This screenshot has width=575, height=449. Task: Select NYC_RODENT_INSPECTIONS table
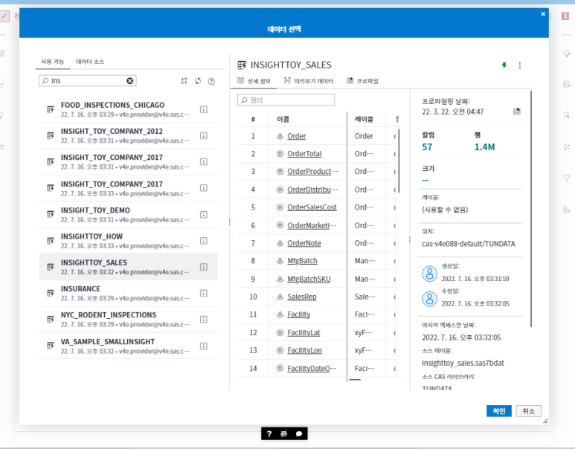[x=128, y=319]
